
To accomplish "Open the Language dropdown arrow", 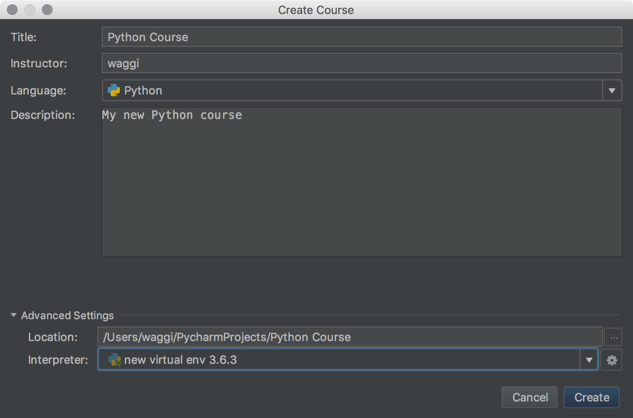I will pyautogui.click(x=612, y=91).
